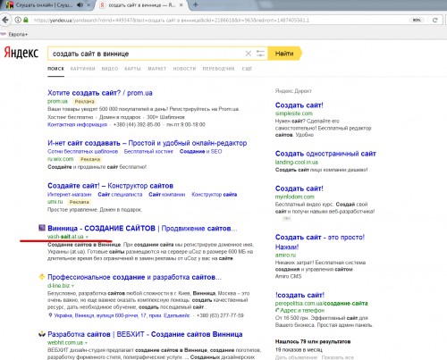
Task: Open Сотни бесплатных шаблонов sitelink
Action: tap(83, 152)
